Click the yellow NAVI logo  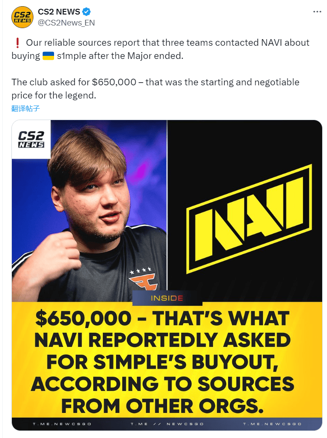point(249,219)
